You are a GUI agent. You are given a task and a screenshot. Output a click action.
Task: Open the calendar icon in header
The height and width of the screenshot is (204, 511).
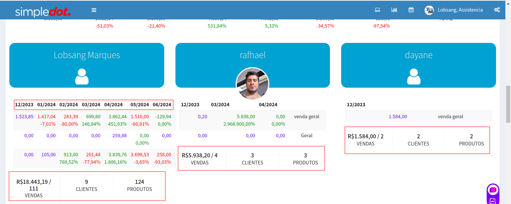(x=411, y=10)
